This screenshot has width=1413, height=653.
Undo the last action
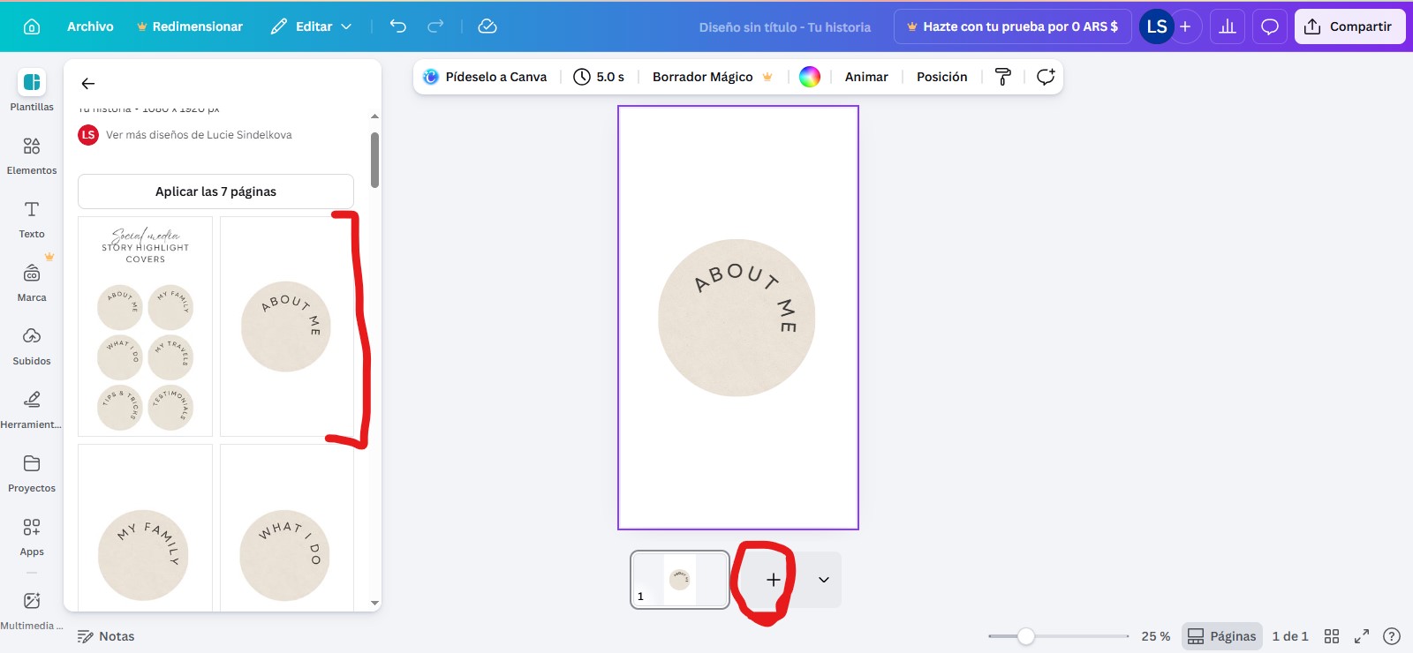pos(398,26)
